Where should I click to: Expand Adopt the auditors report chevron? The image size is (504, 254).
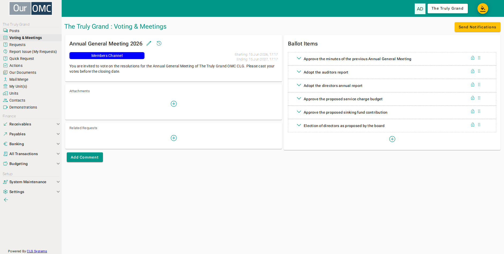299,72
